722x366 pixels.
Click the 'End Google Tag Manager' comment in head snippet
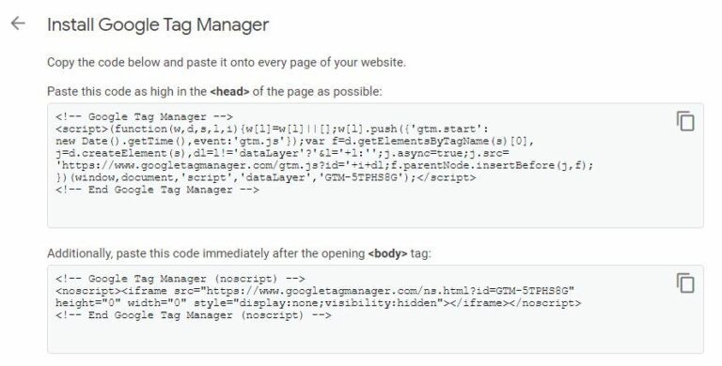click(x=157, y=190)
